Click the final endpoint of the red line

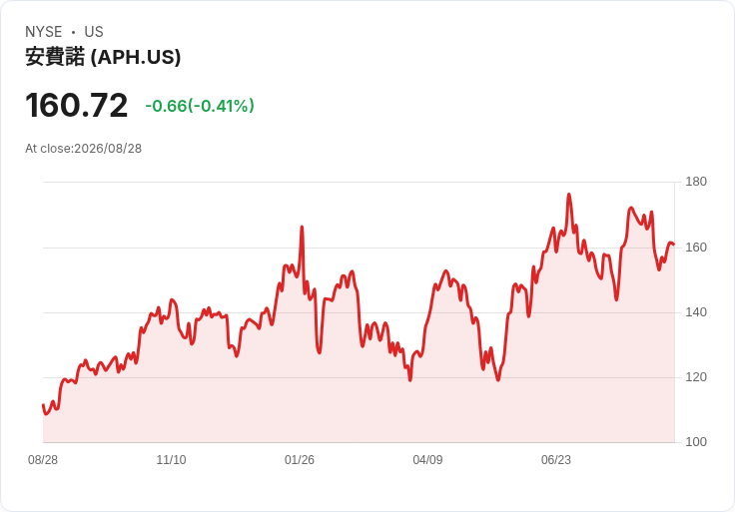pos(674,245)
